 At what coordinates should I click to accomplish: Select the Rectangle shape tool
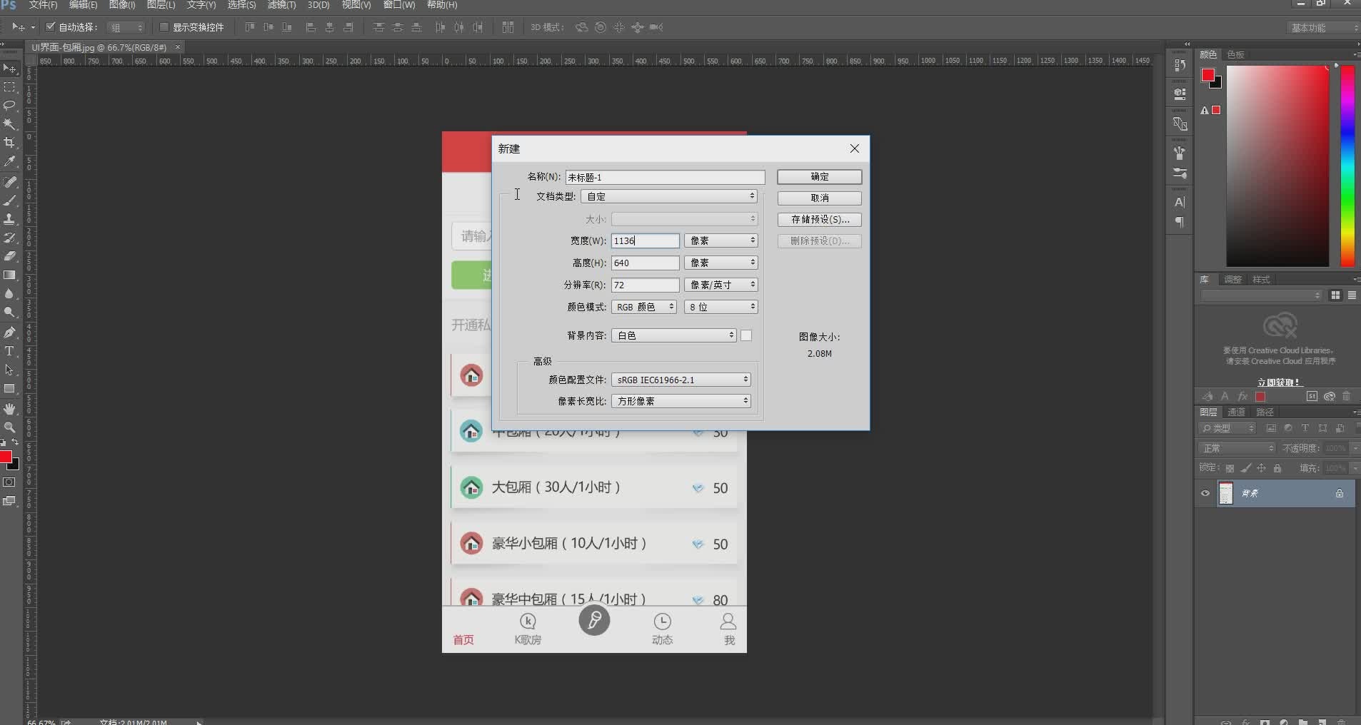[10, 389]
